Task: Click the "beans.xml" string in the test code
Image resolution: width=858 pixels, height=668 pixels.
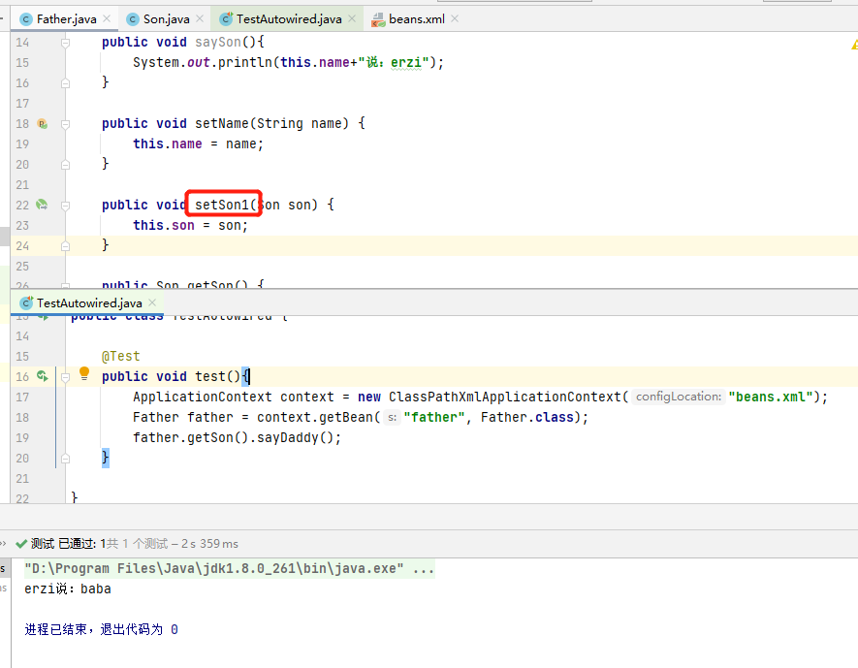Action: pyautogui.click(x=773, y=397)
